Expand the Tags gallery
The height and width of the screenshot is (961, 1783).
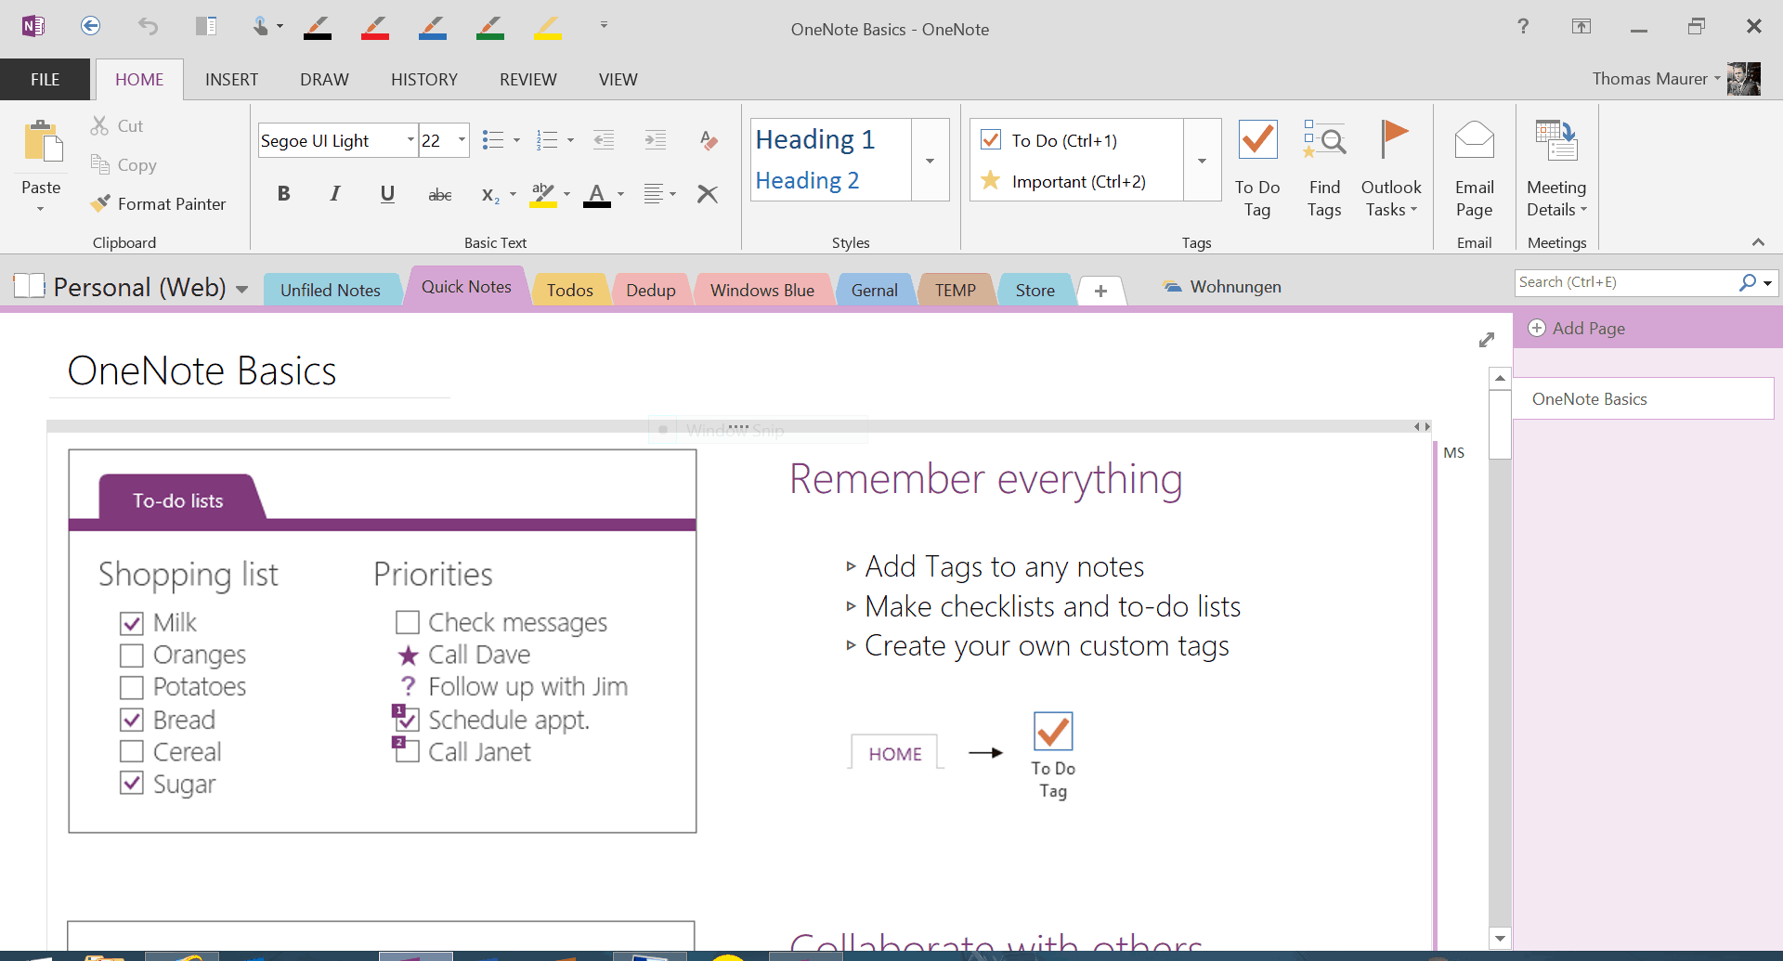pos(1202,160)
